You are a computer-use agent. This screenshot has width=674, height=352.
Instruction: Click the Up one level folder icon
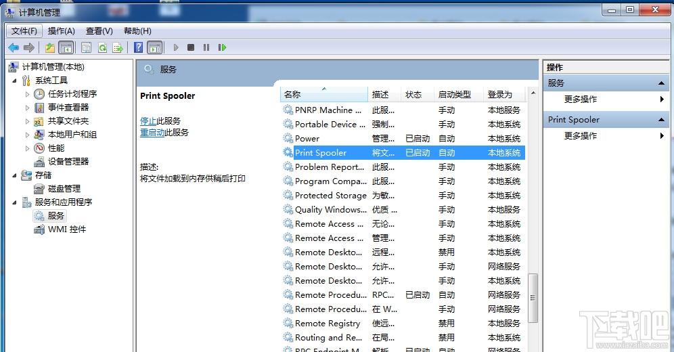[50, 47]
